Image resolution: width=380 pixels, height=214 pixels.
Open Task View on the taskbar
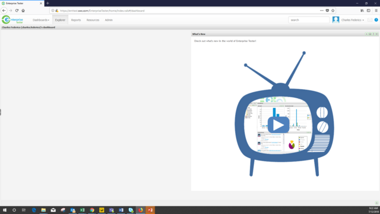point(24,210)
